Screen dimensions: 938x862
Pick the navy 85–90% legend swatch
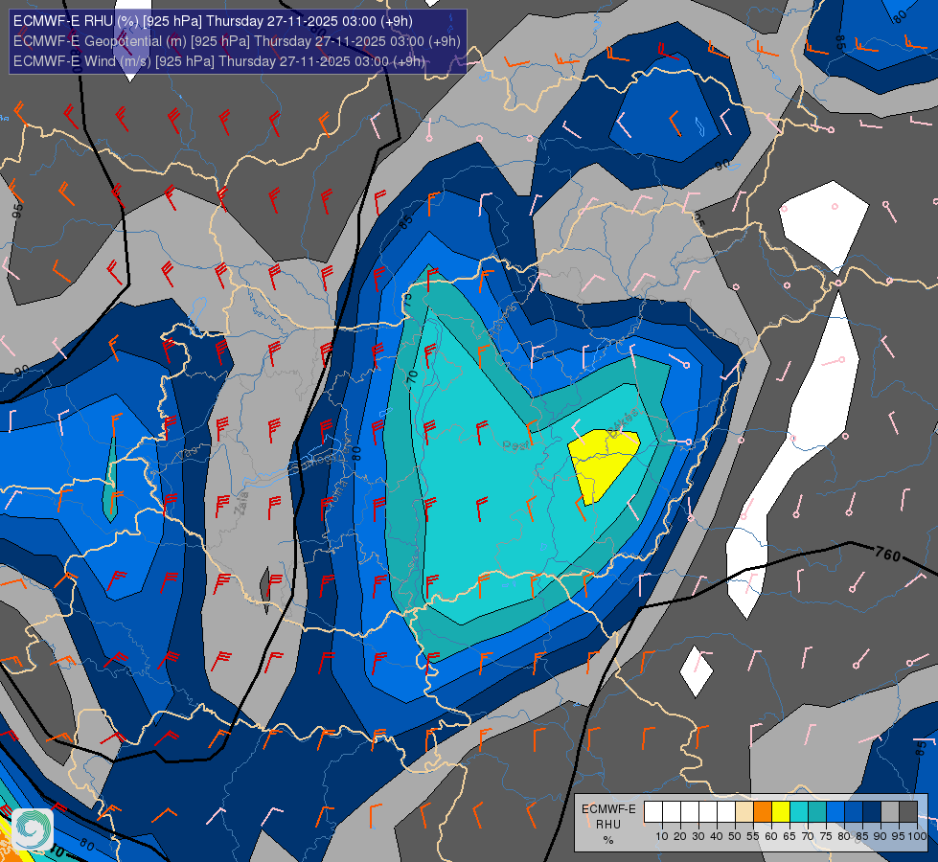[x=872, y=812]
